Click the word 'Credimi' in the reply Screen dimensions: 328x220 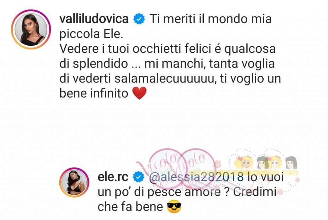(255, 192)
